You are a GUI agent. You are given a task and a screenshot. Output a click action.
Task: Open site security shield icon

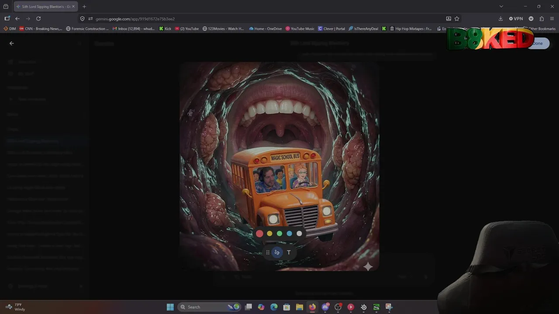[83, 19]
